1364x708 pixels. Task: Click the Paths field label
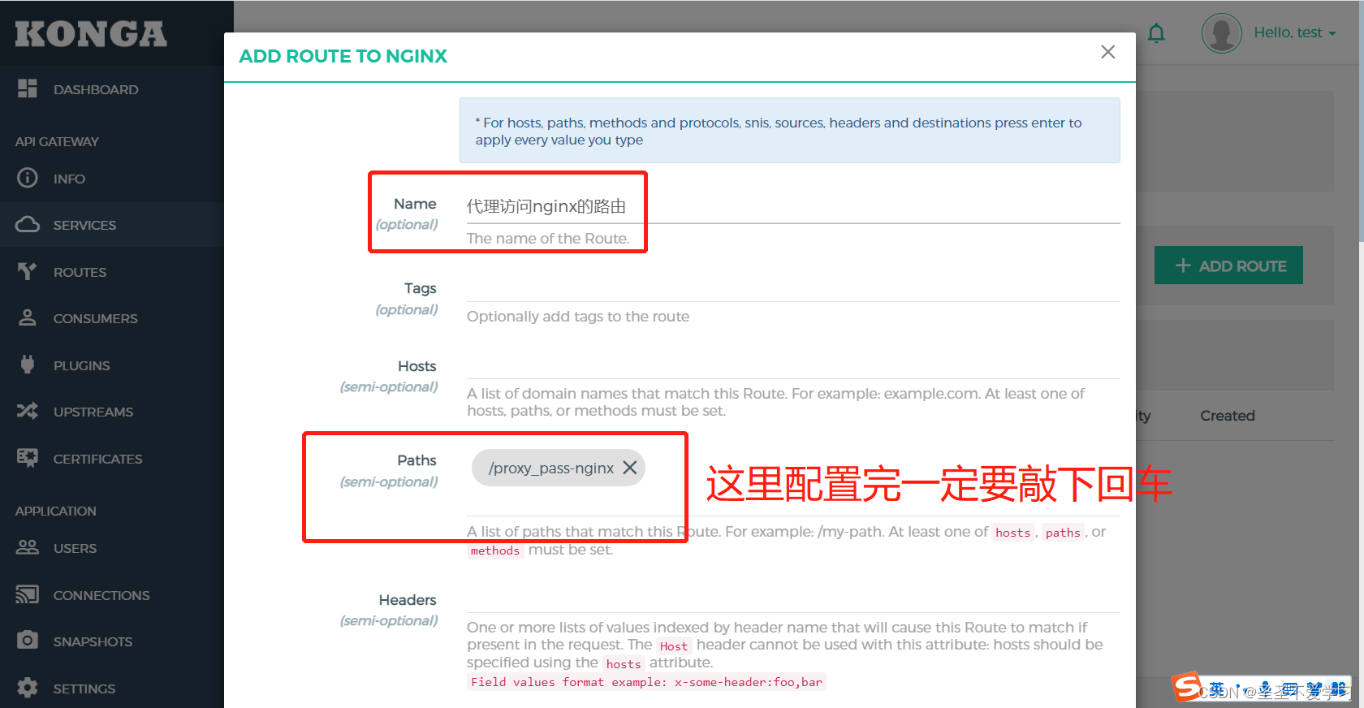(x=417, y=460)
